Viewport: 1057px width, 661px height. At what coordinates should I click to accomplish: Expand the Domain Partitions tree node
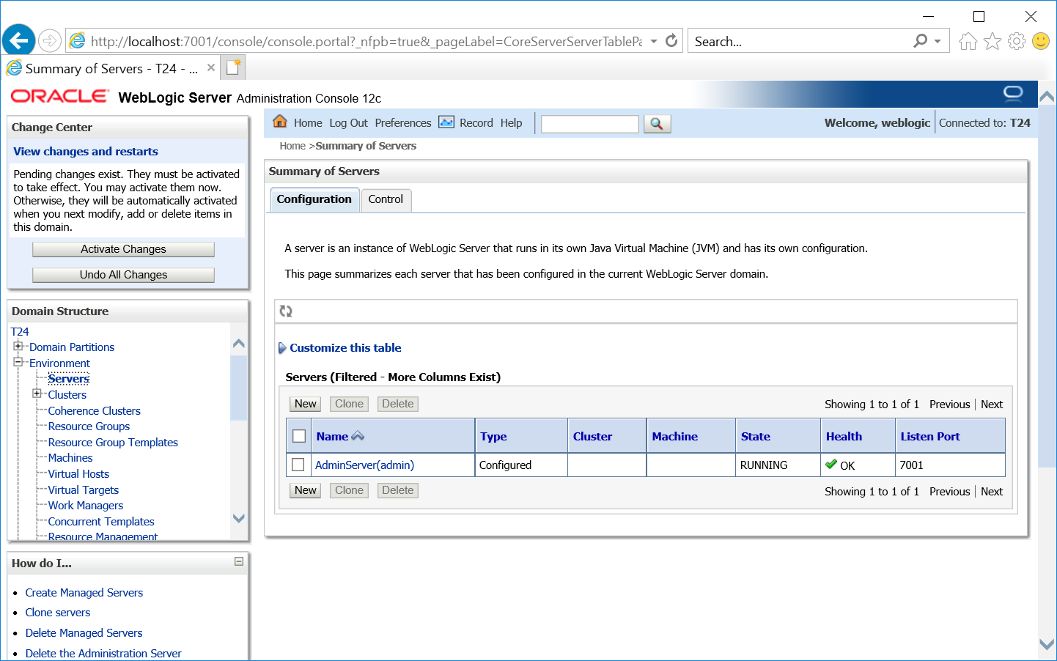[18, 347]
